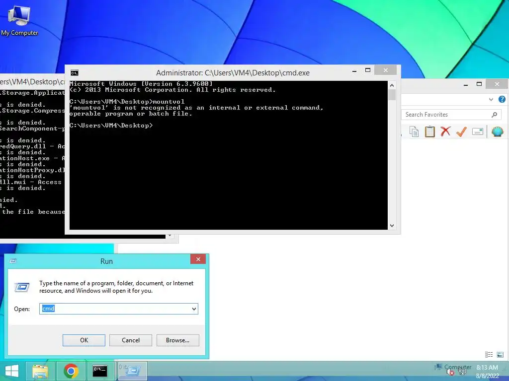This screenshot has height=381, width=509.
Task: Click the cmd window scroll up arrow
Action: (392, 85)
